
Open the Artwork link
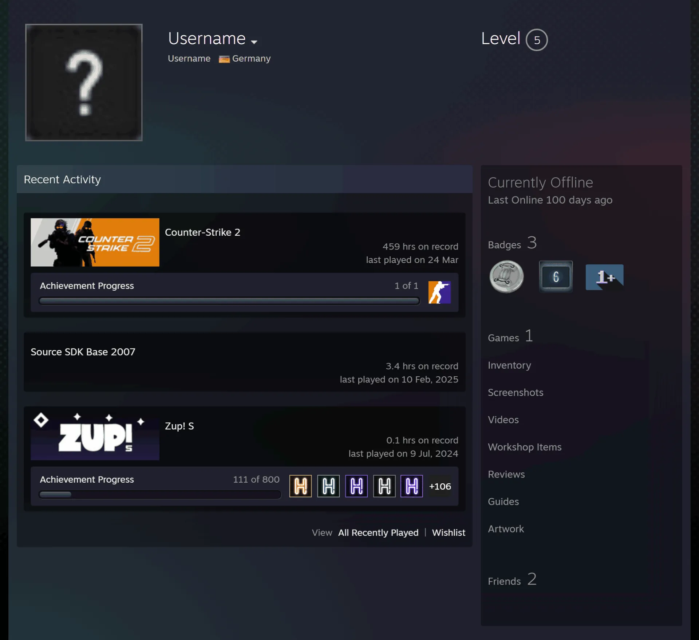click(x=506, y=529)
